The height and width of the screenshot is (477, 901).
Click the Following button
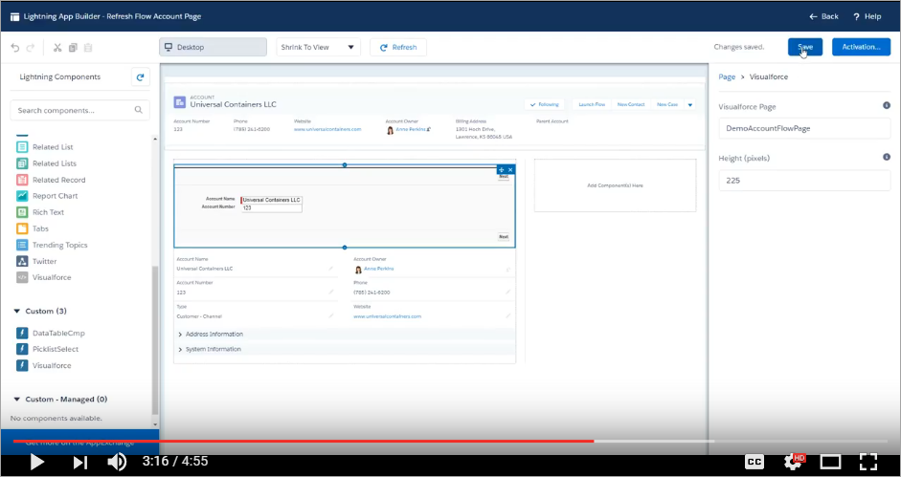544,104
